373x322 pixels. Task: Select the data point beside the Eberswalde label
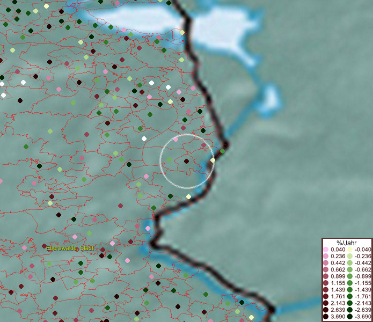44,246
